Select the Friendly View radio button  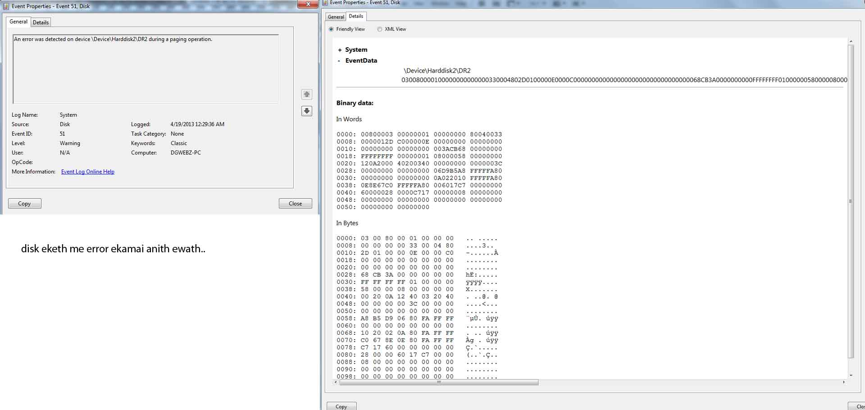332,29
